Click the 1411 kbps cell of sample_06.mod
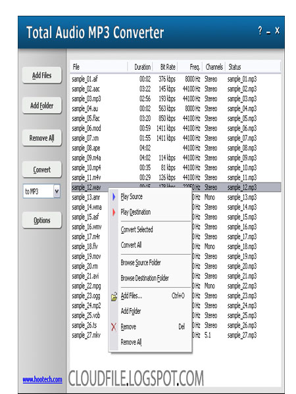The image size is (296, 394). point(166,129)
